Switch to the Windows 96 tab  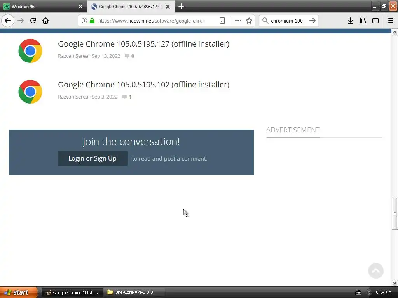[43, 7]
